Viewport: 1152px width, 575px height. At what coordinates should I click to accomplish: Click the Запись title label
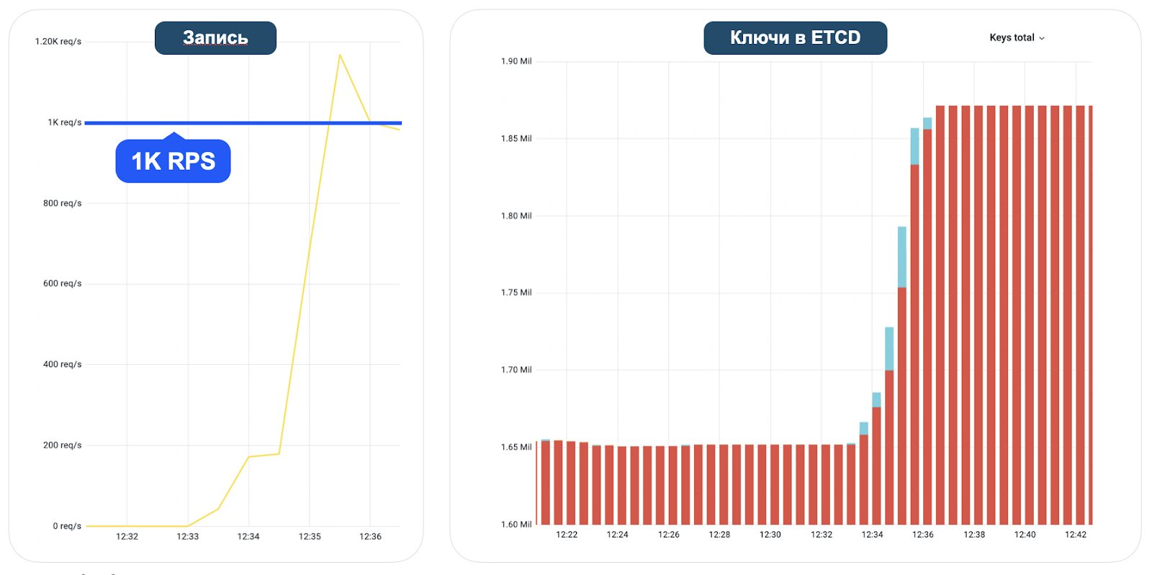tap(215, 37)
